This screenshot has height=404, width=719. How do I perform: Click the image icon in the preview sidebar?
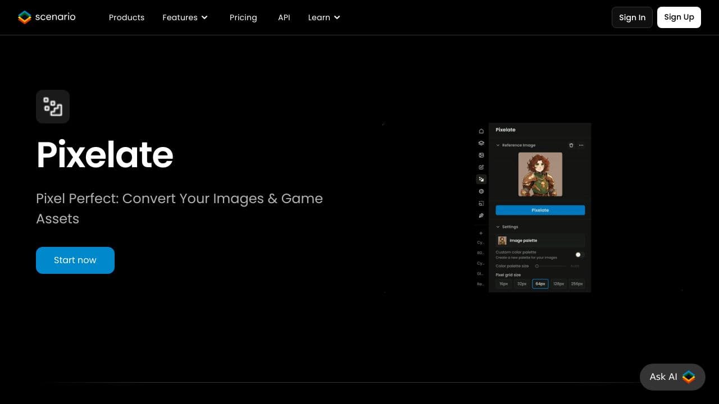tap(481, 155)
